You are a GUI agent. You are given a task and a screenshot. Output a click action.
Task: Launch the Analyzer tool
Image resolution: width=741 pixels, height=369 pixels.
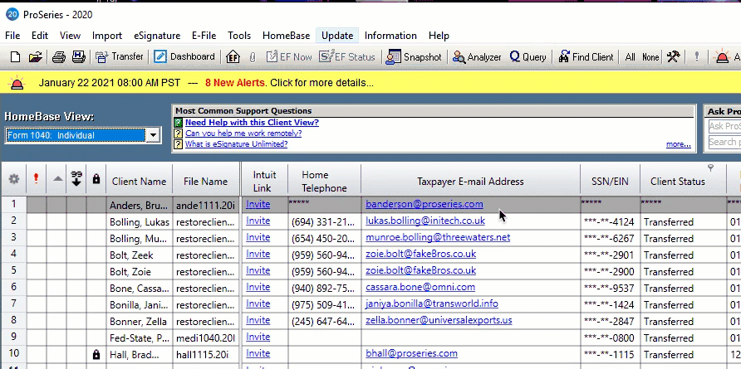[x=477, y=57]
